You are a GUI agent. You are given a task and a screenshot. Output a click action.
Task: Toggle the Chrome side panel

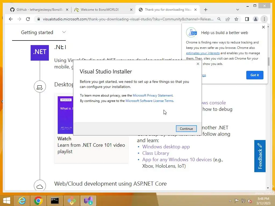coord(247,19)
